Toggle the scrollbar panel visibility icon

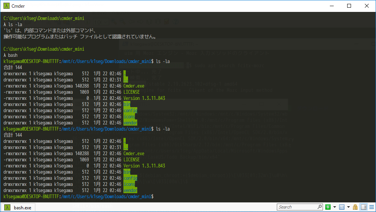(364, 207)
